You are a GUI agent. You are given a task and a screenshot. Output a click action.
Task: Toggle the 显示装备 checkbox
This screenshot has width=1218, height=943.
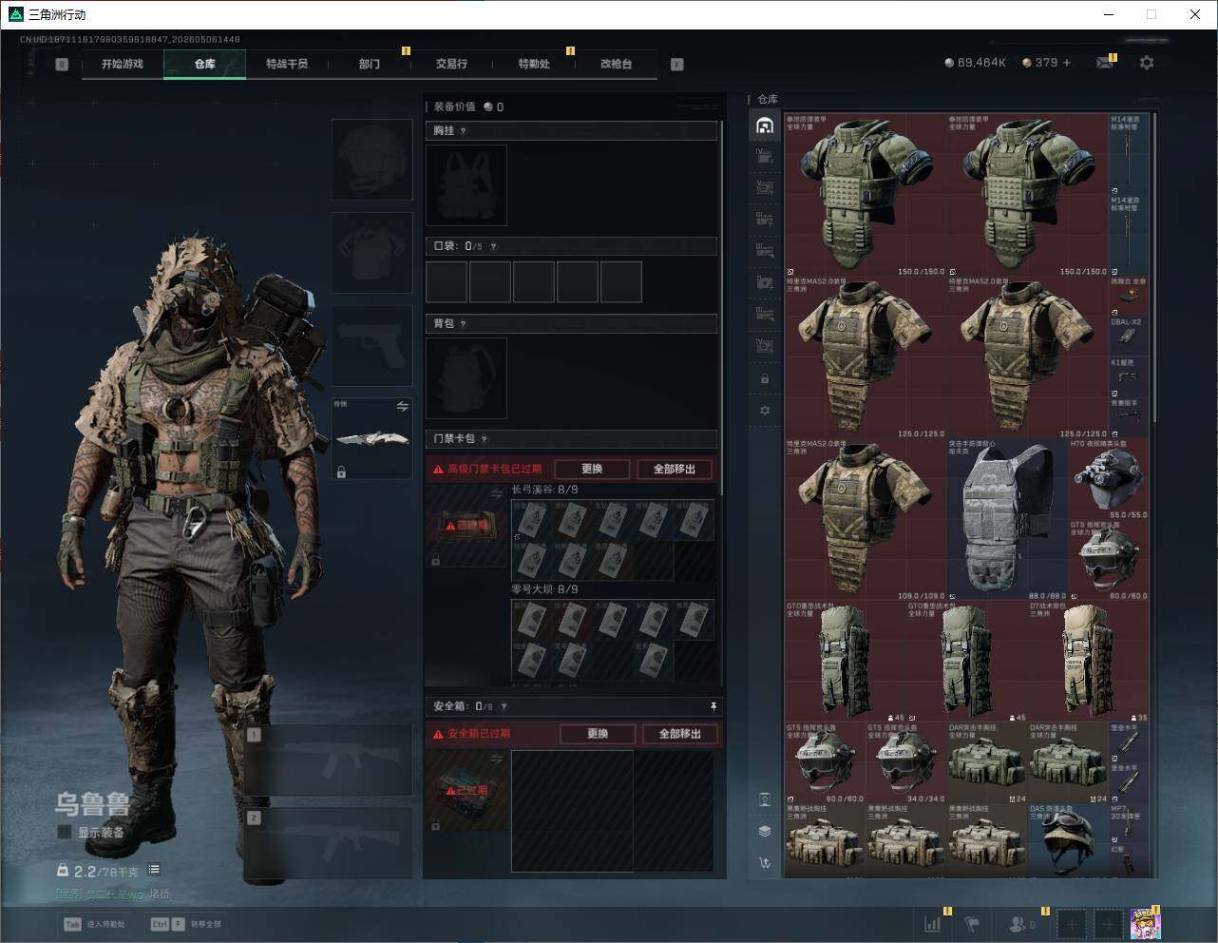tap(65, 832)
